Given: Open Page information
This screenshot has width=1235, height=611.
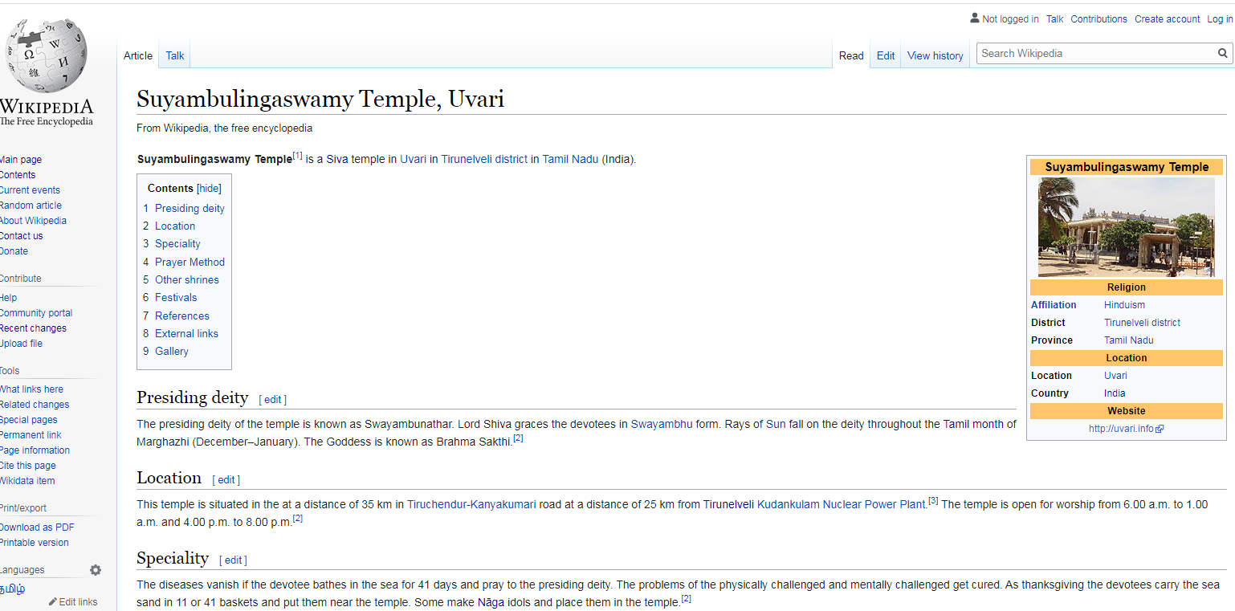Looking at the screenshot, I should (35, 450).
